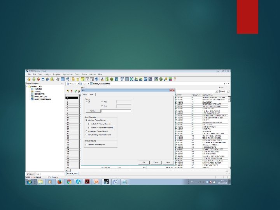Open the Windows Start button

[29, 182]
